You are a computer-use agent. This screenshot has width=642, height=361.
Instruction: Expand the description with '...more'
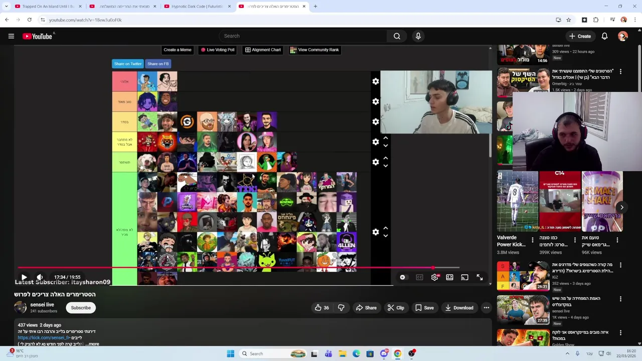tap(93, 344)
